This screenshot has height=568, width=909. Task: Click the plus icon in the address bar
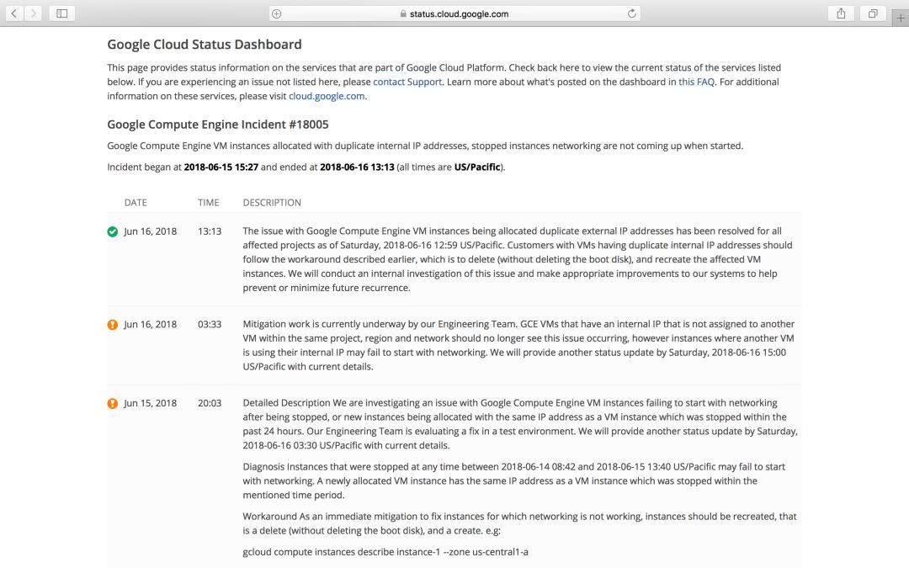pyautogui.click(x=277, y=14)
